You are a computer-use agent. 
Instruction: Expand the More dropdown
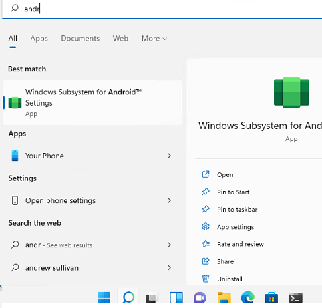point(154,39)
